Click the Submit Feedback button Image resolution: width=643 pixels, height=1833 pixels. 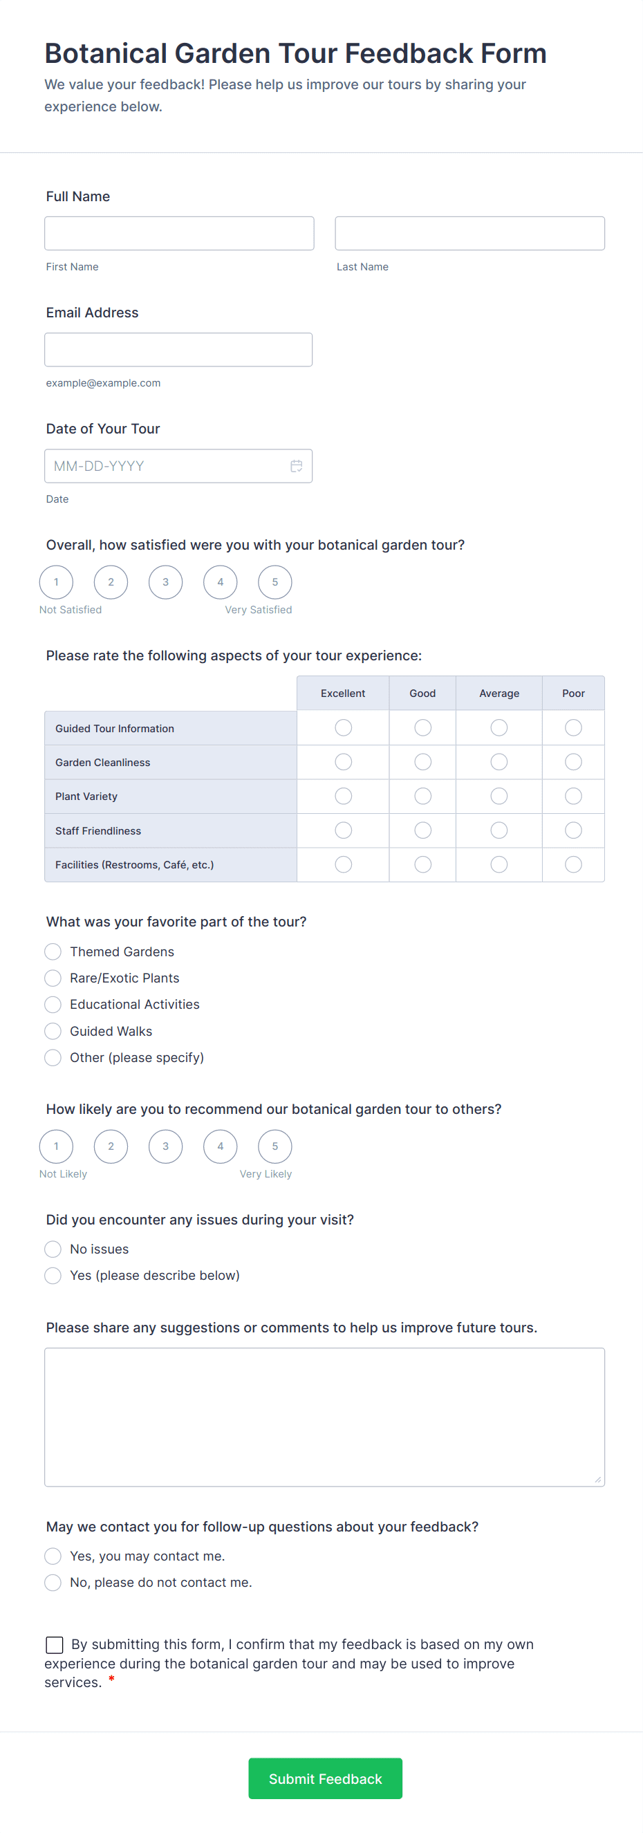[325, 1778]
